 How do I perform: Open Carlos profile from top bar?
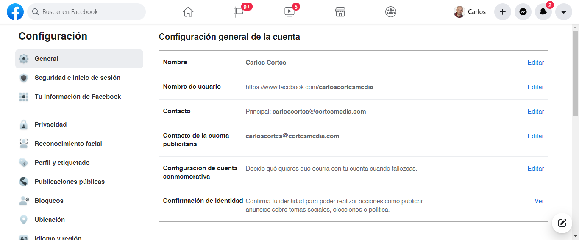click(x=470, y=12)
